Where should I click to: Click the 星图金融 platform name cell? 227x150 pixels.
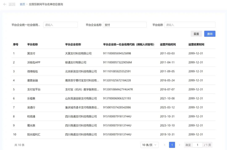pos(32,80)
